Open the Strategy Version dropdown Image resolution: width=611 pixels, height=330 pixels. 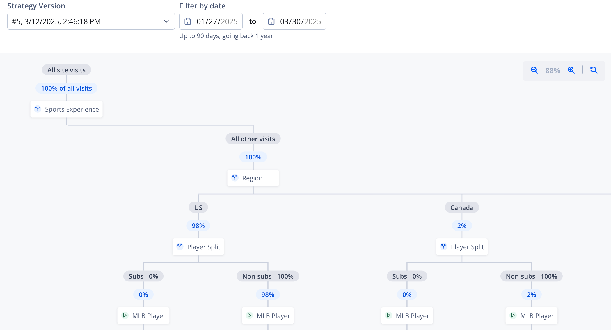point(87,21)
